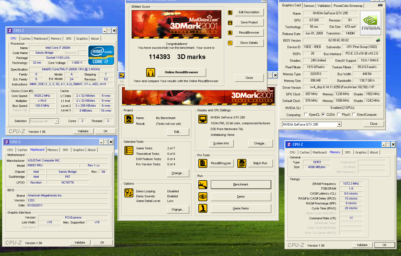Click the CPU-Z Z logo in Memory window
The image size is (401, 256).
(289, 144)
